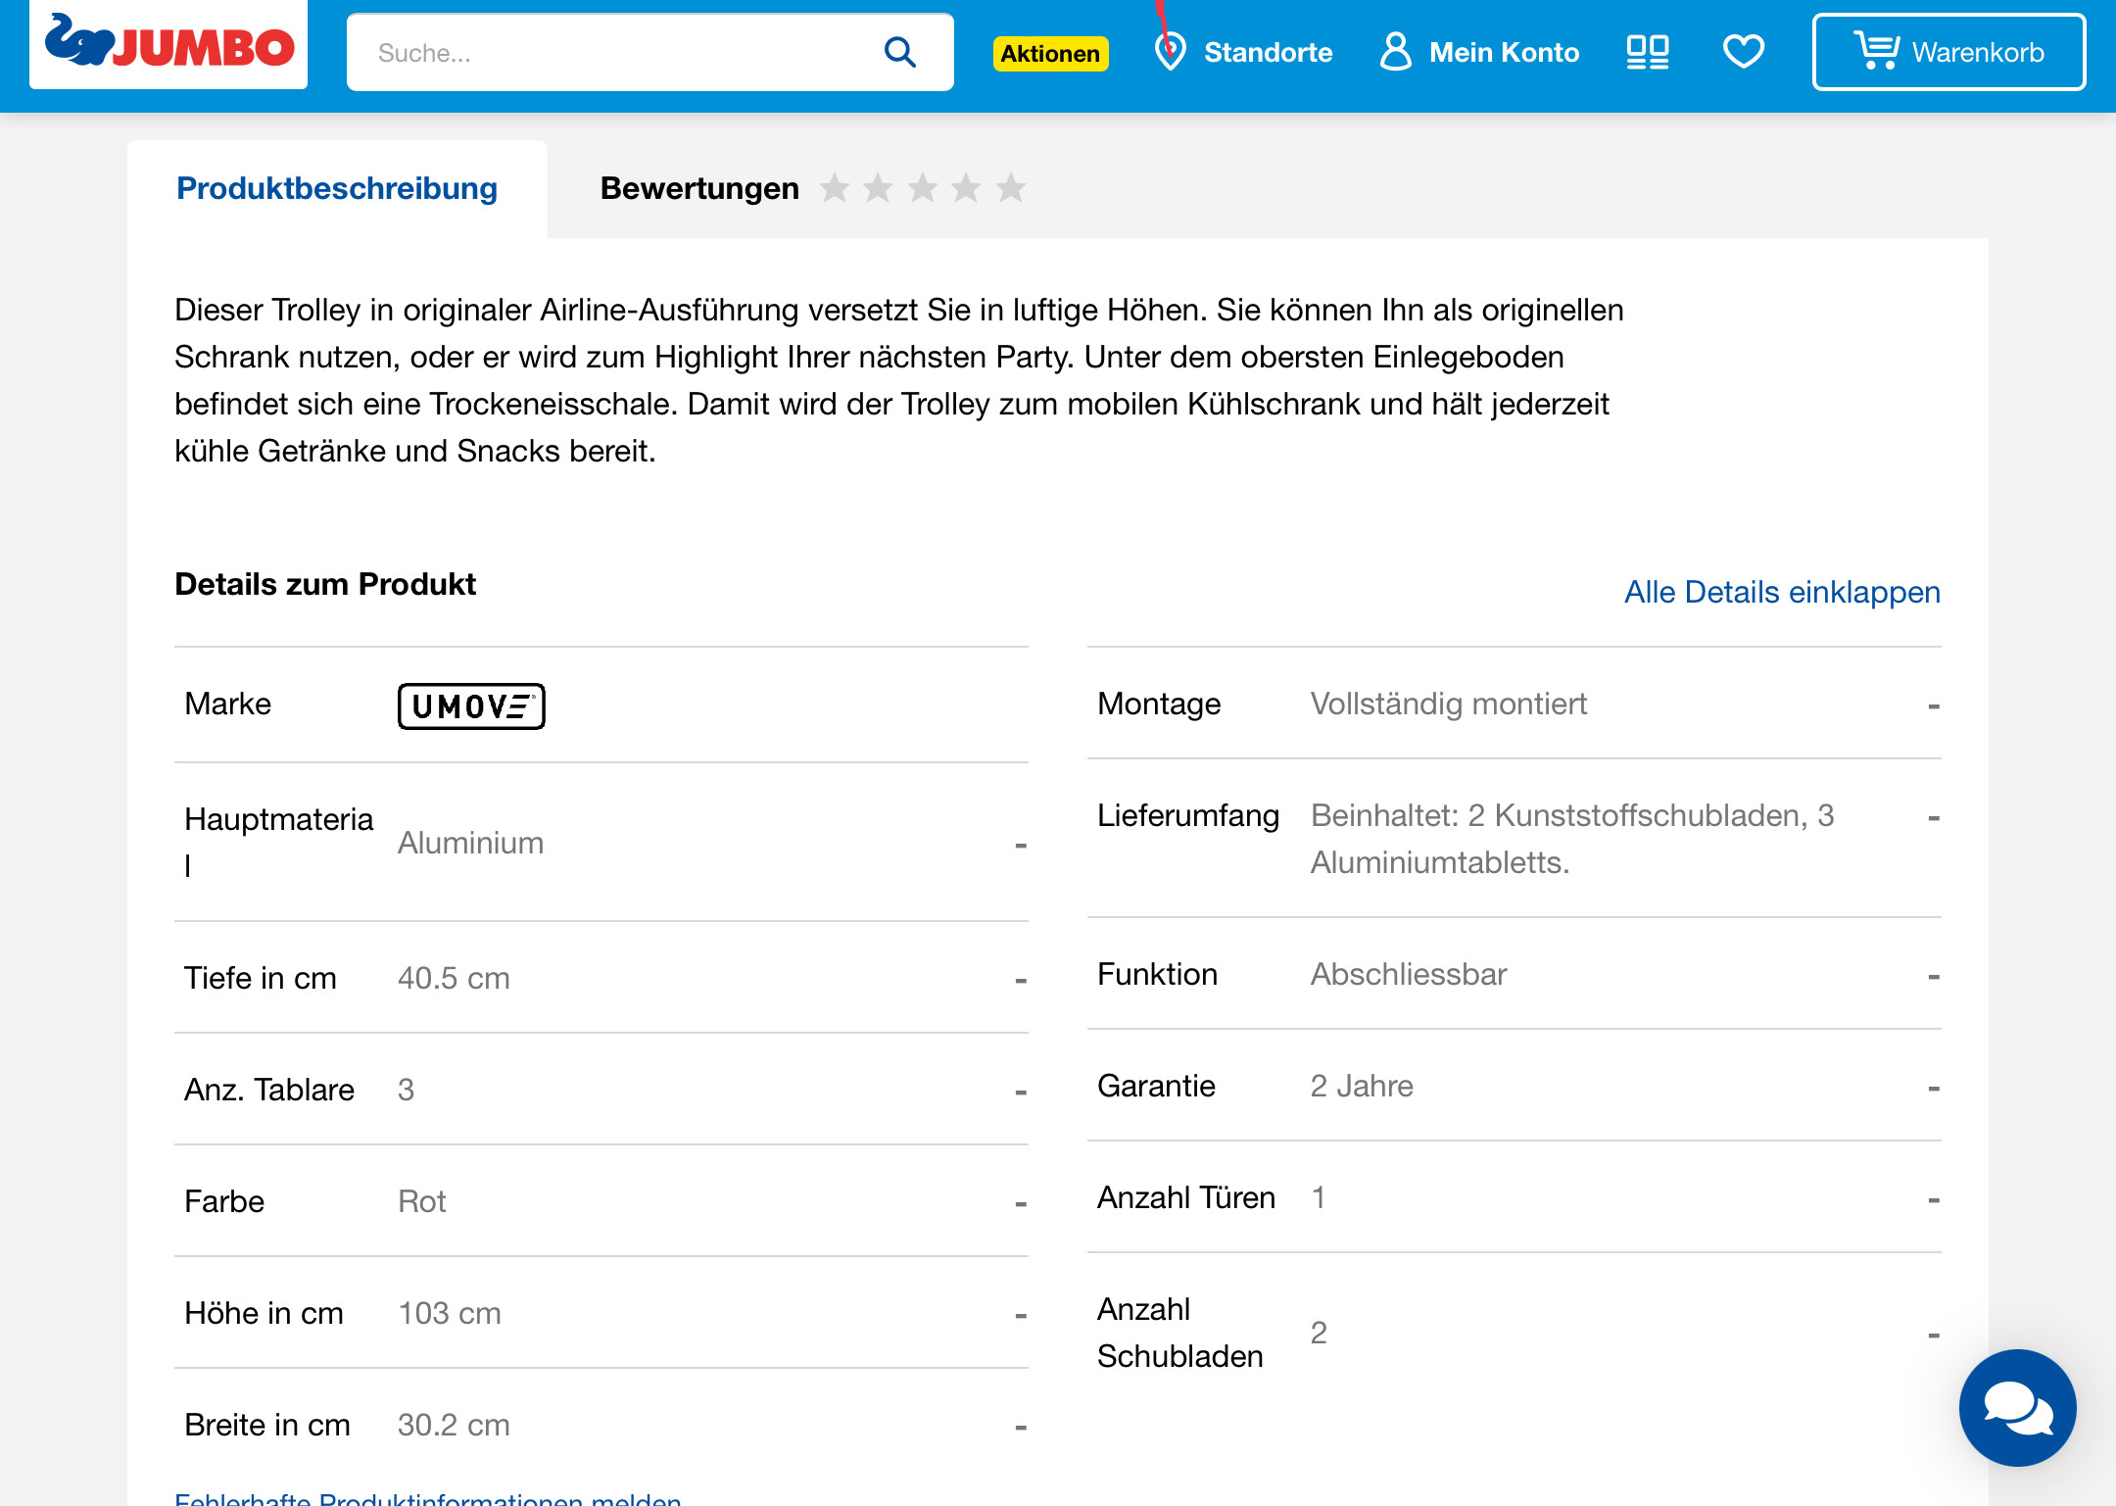
Task: Collapse the Garantie detail row
Action: click(x=1933, y=1088)
